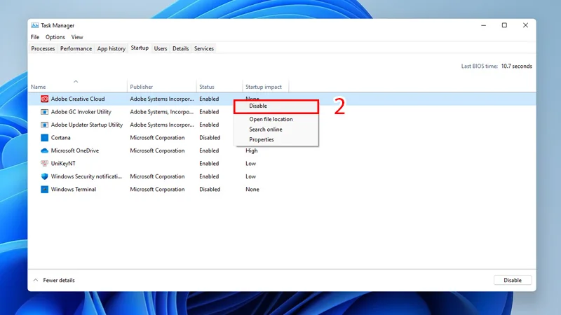Click the Adobe GC Invoker Utility icon
Image resolution: width=561 pixels, height=315 pixels.
point(44,112)
